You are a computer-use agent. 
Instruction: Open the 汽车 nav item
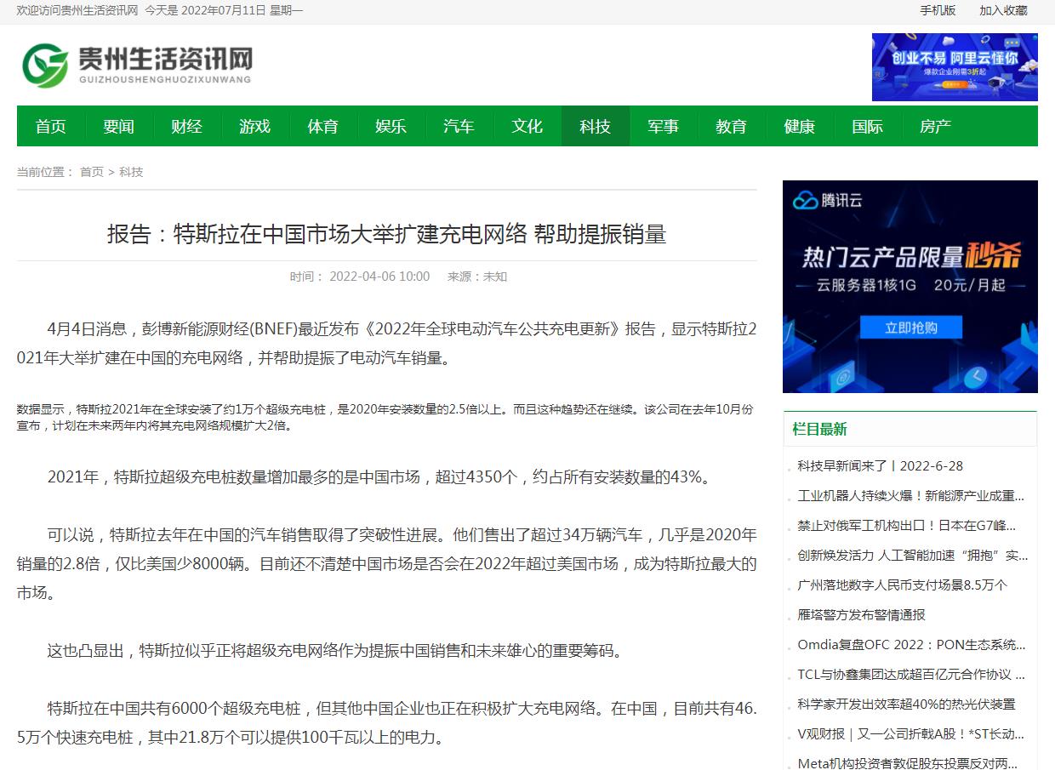pos(459,126)
